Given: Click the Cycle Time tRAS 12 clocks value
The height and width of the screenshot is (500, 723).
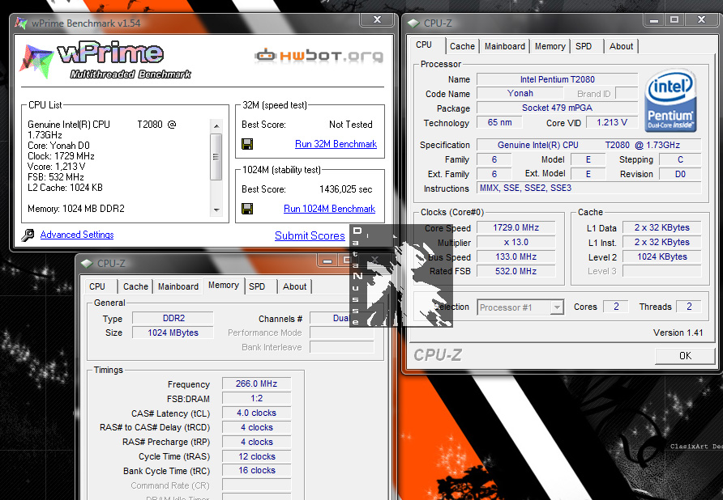Looking at the screenshot, I should (256, 456).
